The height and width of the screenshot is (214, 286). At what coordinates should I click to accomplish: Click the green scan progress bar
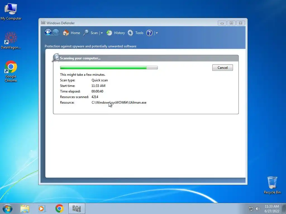[109, 67]
